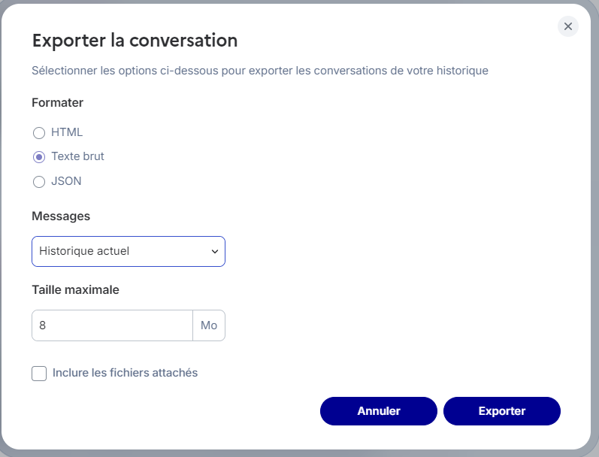This screenshot has width=599, height=457.
Task: Close the export dialog with the X icon
Action: click(568, 26)
